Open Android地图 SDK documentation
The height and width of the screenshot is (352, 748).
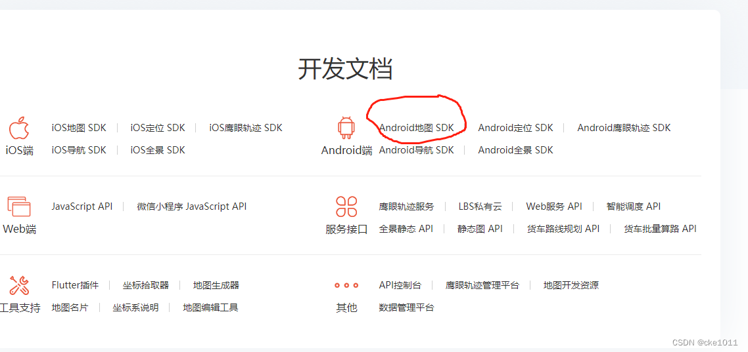click(417, 127)
